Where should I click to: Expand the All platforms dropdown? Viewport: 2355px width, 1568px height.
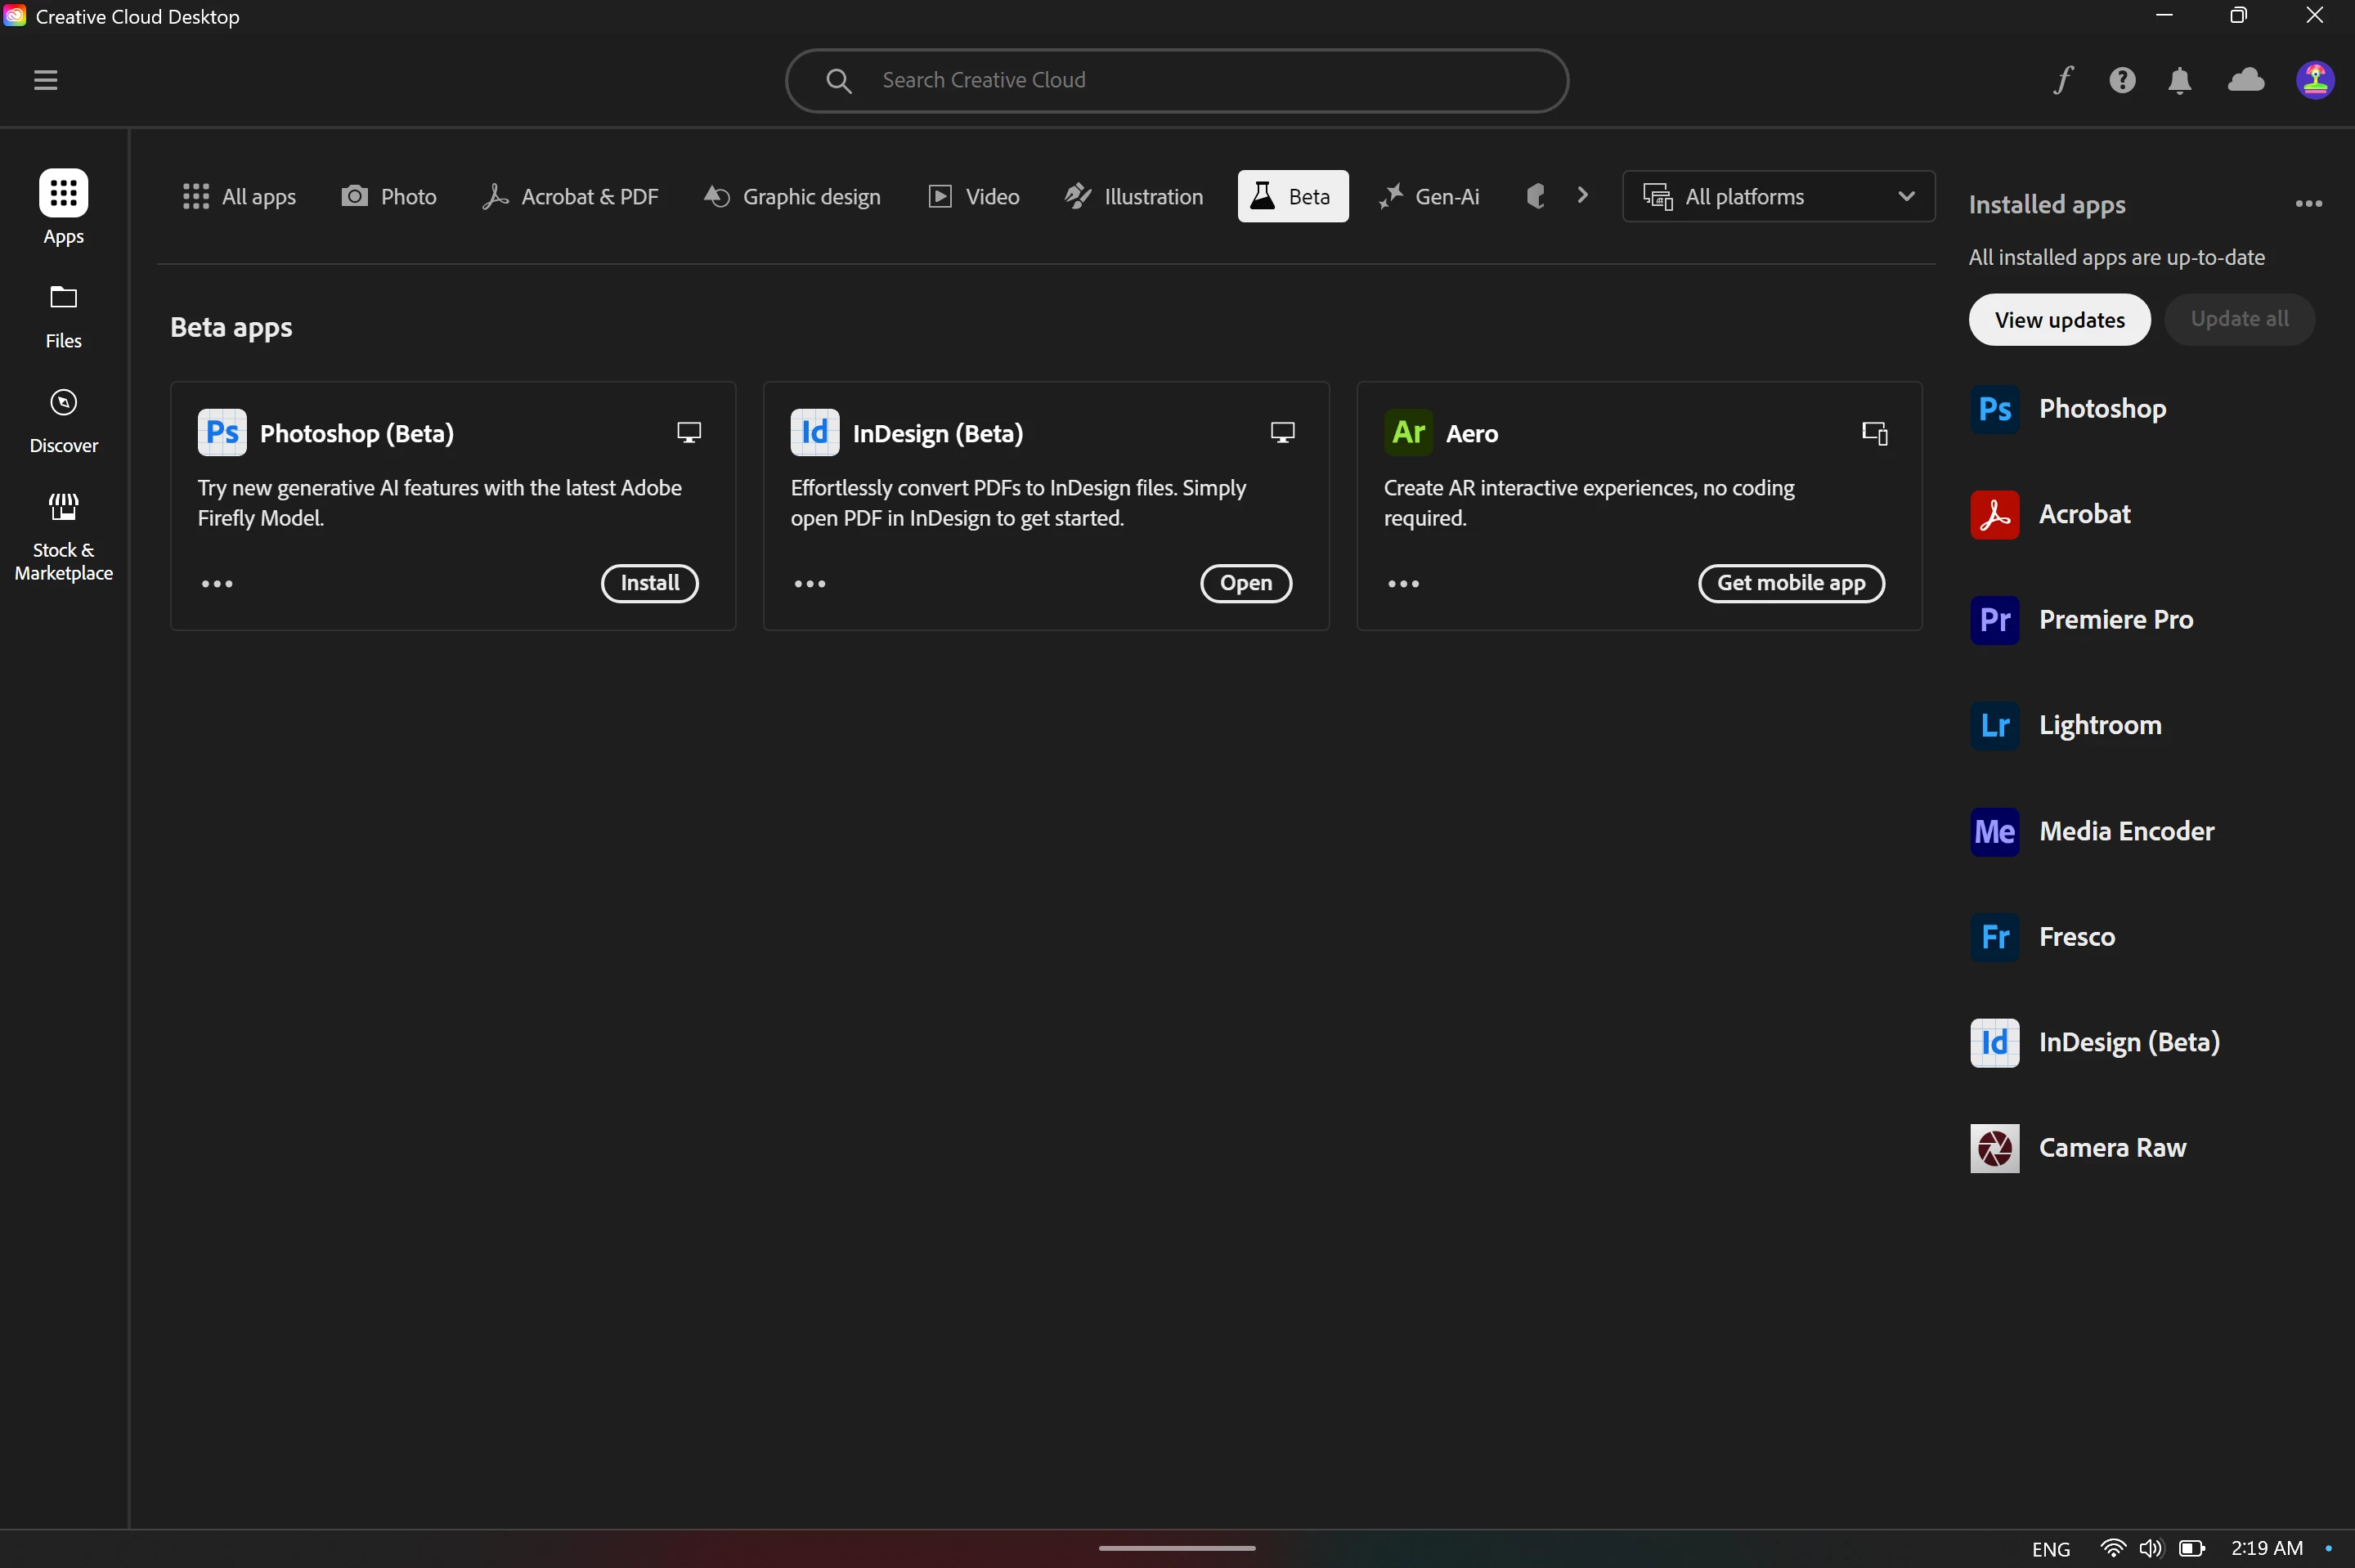1777,196
